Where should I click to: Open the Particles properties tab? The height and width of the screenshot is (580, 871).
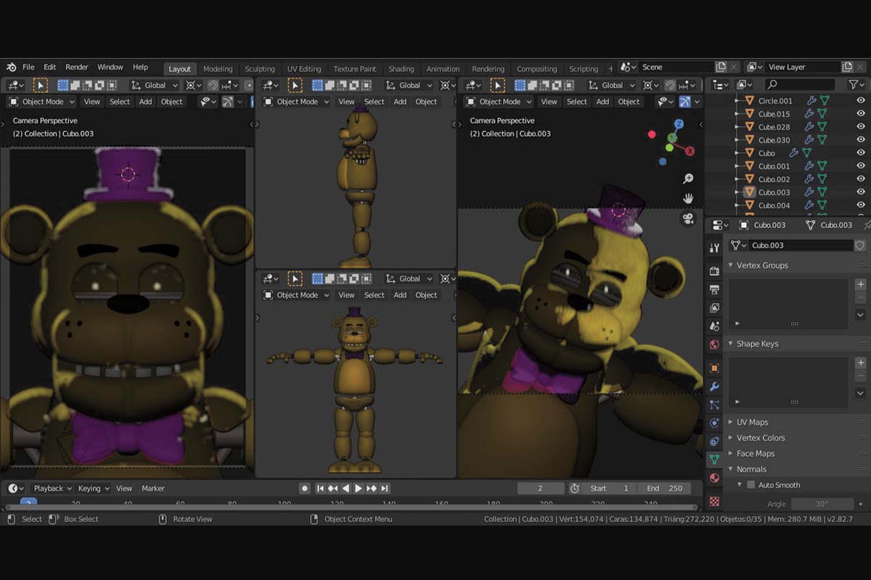click(x=715, y=405)
